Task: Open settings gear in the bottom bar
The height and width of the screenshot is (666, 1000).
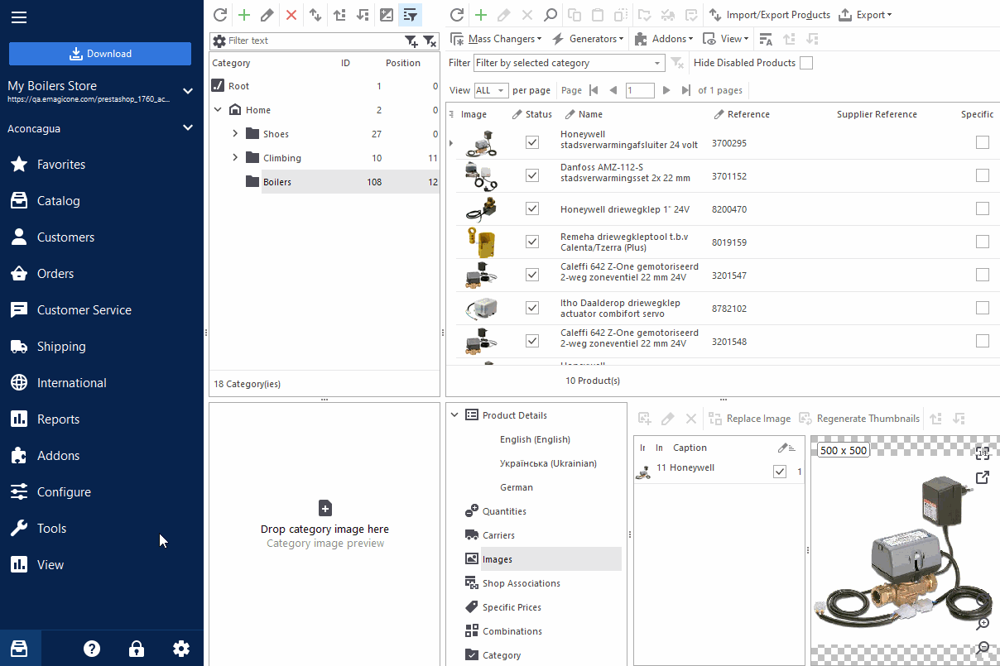Action: coord(181,649)
